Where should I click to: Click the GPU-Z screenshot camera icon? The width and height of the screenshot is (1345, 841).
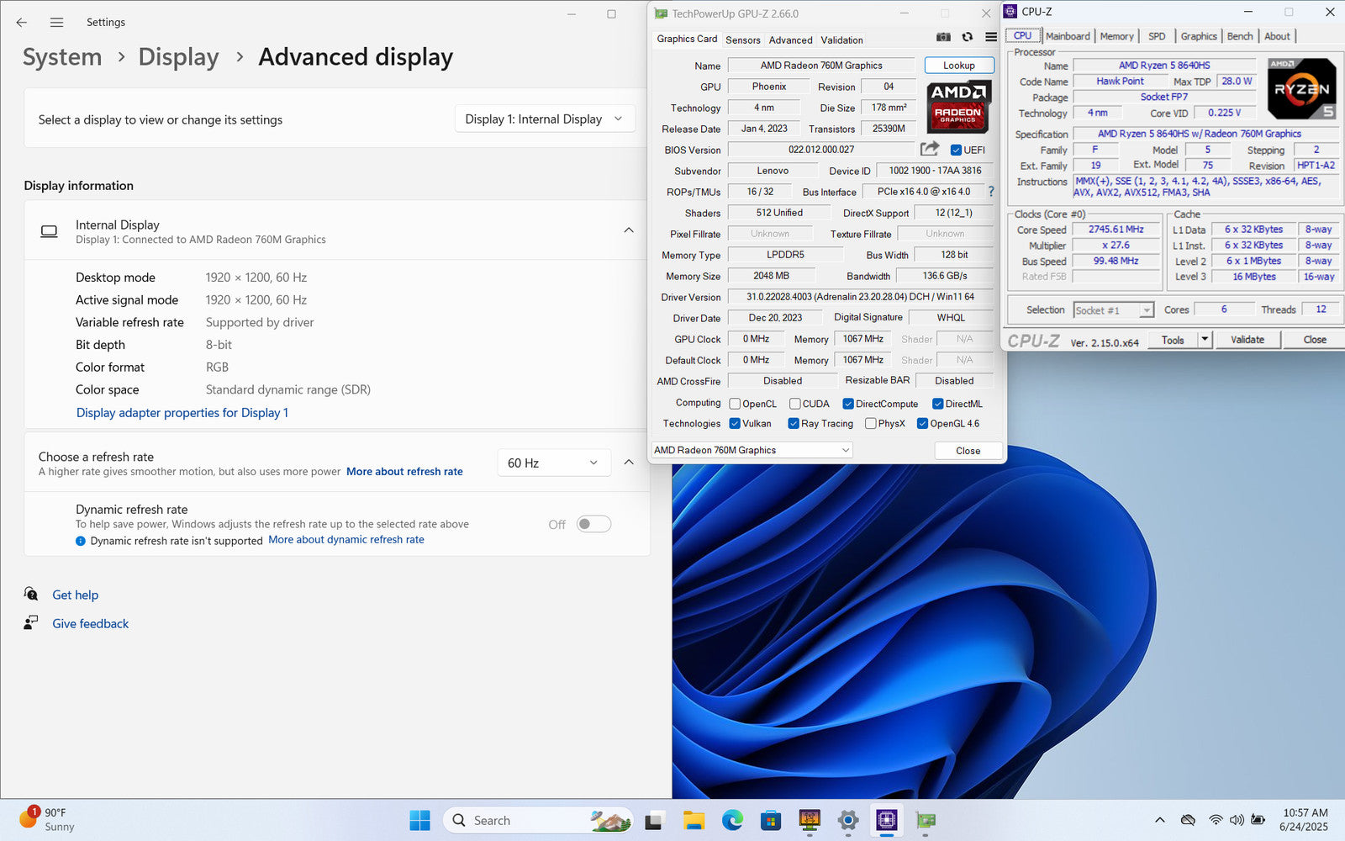pos(943,37)
